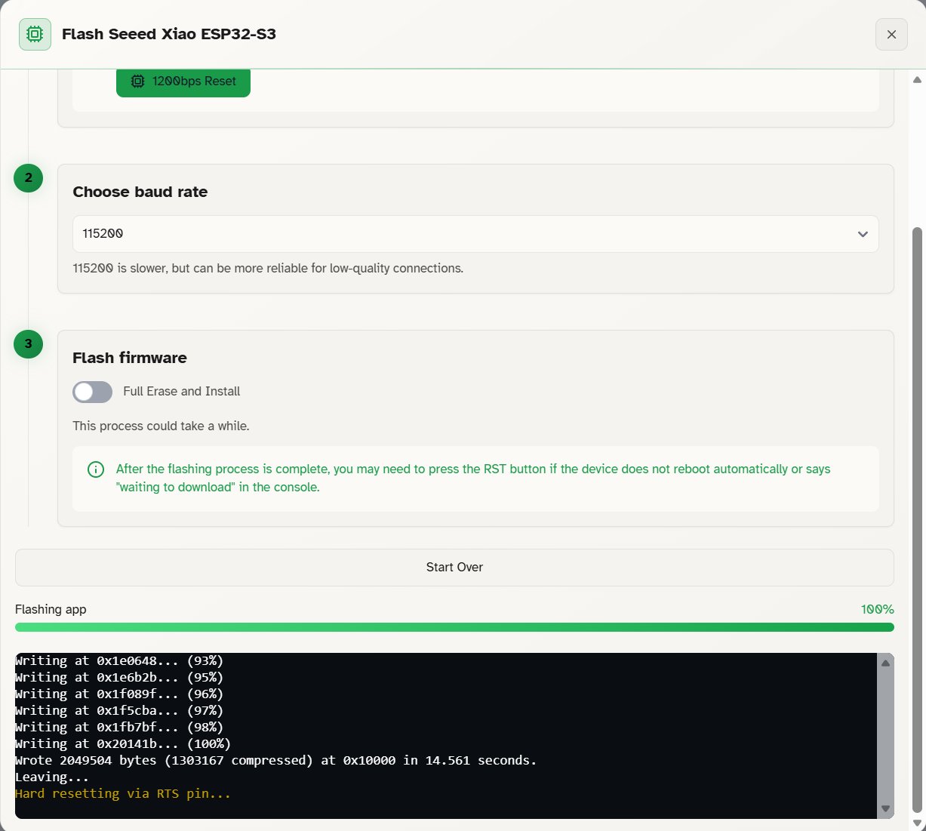Click the Full Erase and Install label
The image size is (926, 831).
click(x=181, y=392)
